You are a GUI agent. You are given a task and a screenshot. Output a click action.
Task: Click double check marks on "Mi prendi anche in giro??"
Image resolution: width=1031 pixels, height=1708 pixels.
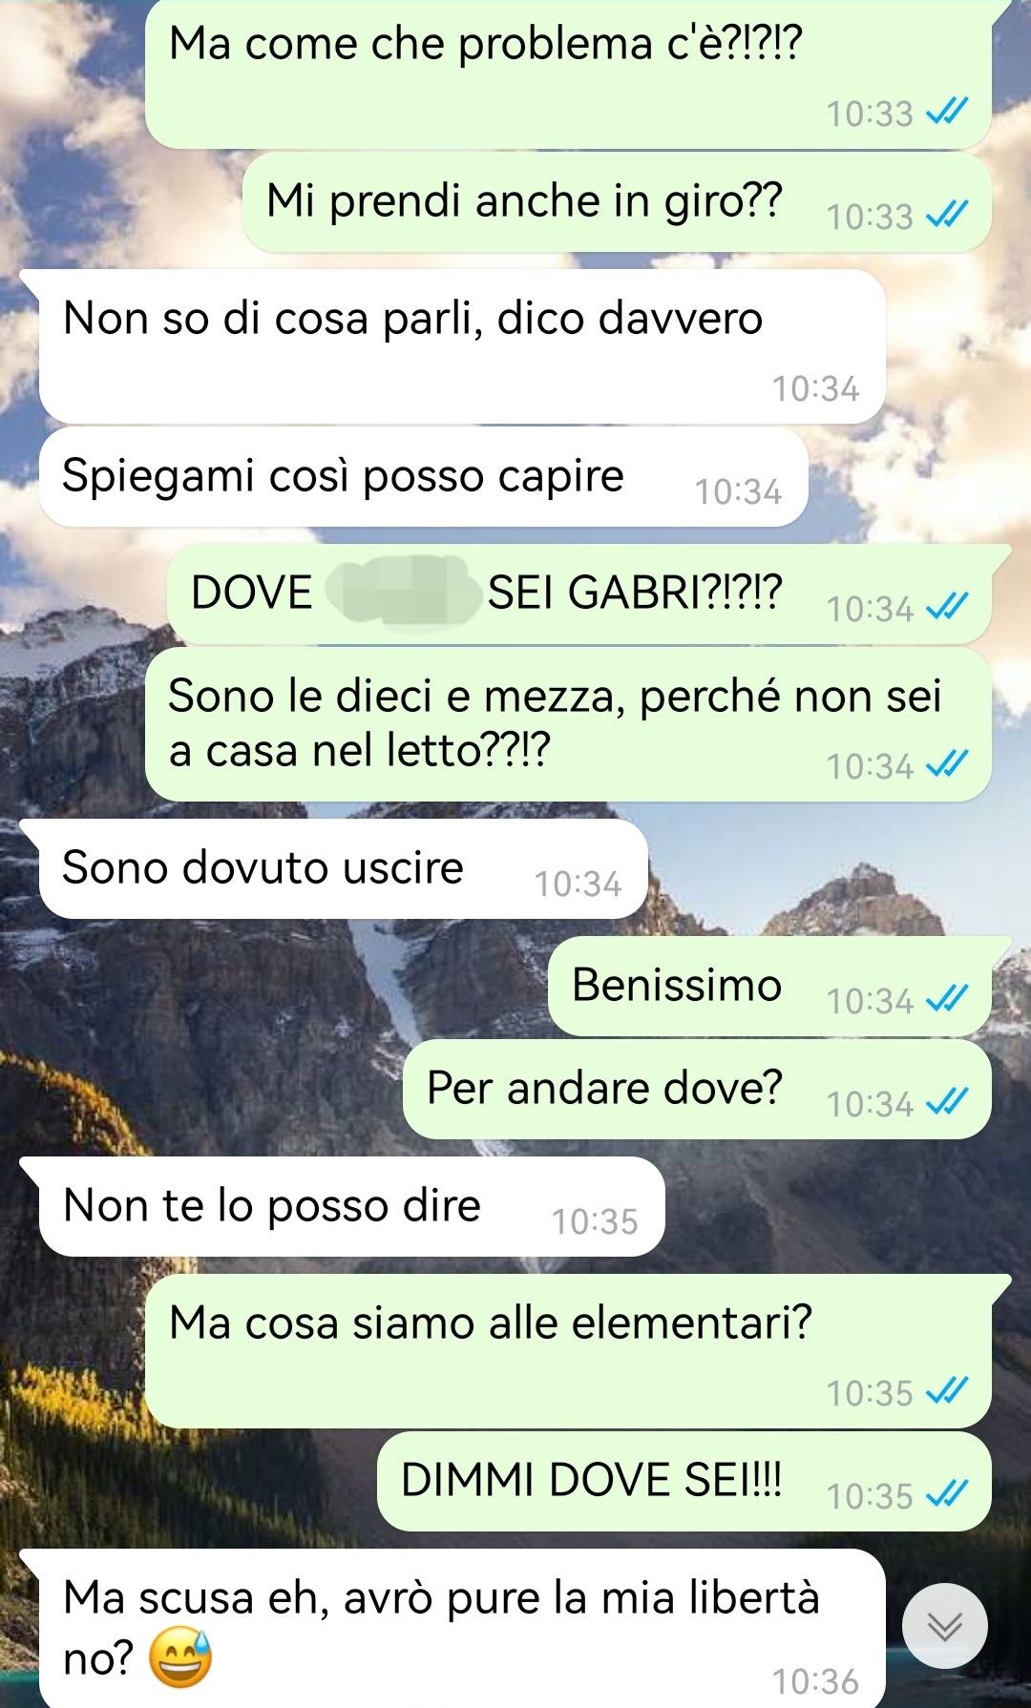pyautogui.click(x=947, y=214)
